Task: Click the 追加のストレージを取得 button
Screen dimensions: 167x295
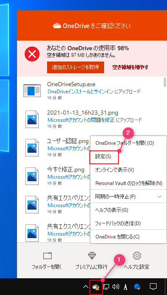Action: [x=75, y=67]
